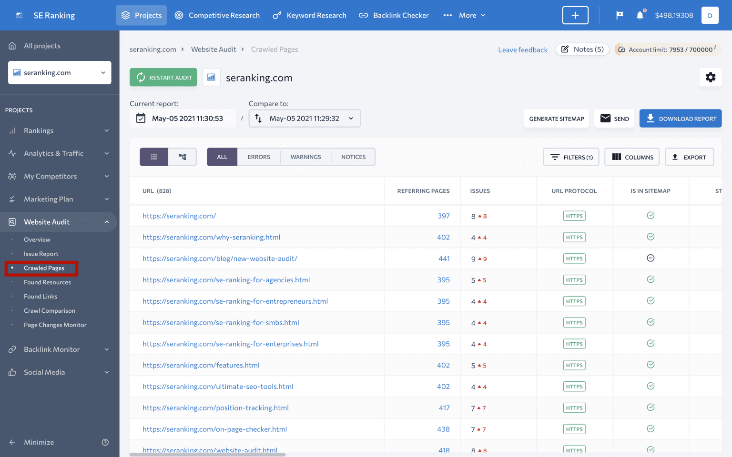Click the notes pencil icon
Viewport: 732px width, 457px height.
click(x=565, y=49)
